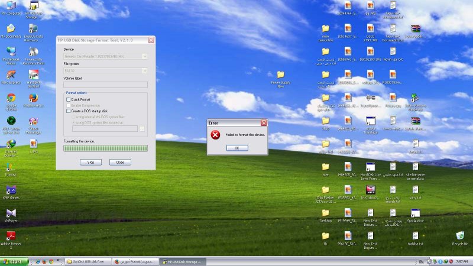473x266 pixels.
Task: Open the voltage.JPG image file
Action: click(x=371, y=77)
